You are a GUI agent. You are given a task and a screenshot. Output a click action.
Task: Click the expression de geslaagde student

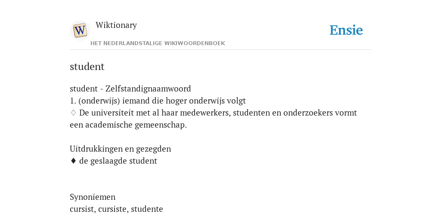(x=118, y=161)
